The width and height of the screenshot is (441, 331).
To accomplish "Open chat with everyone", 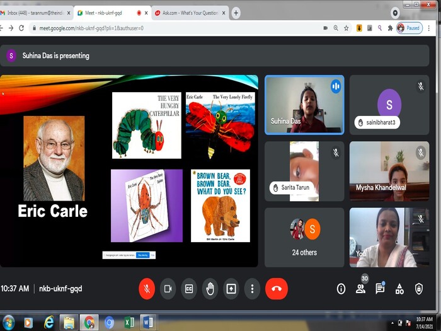I will (x=380, y=288).
